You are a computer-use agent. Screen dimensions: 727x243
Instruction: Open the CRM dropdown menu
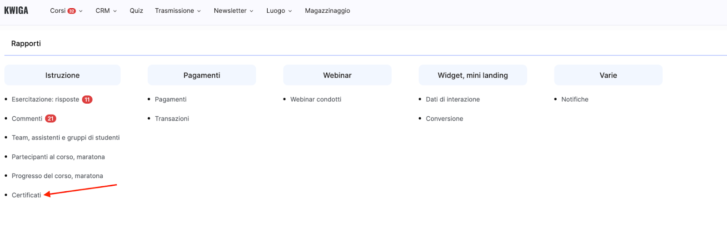106,10
